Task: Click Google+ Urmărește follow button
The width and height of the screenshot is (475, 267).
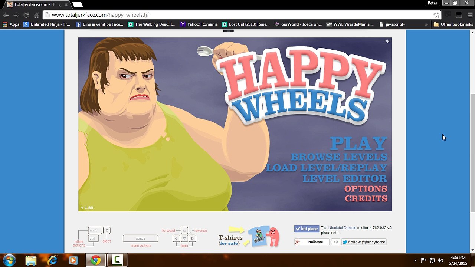Action: [312, 242]
